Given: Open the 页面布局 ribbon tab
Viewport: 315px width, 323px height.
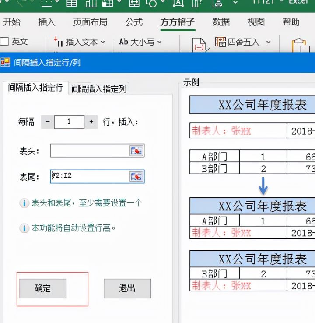Looking at the screenshot, I should 90,22.
